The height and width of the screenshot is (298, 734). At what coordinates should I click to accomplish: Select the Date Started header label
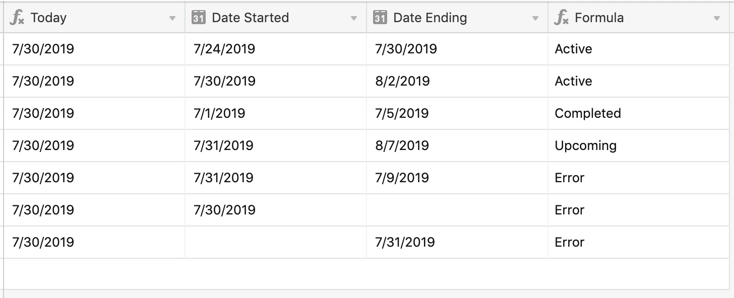[x=251, y=18]
